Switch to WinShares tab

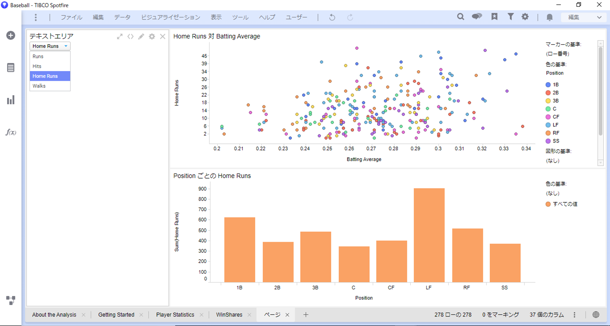[x=229, y=315]
